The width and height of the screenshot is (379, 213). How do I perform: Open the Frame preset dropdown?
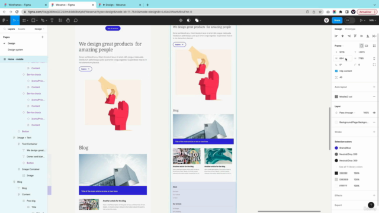339,46
